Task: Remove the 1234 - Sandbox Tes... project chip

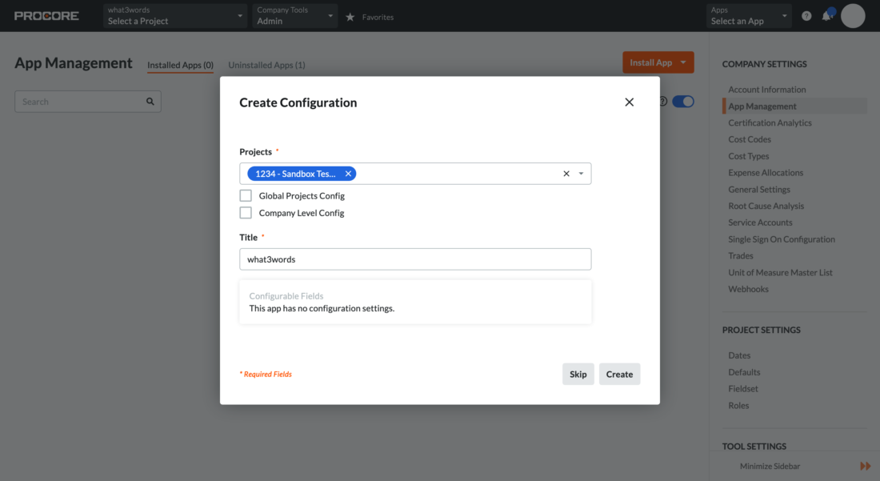Action: [x=348, y=174]
